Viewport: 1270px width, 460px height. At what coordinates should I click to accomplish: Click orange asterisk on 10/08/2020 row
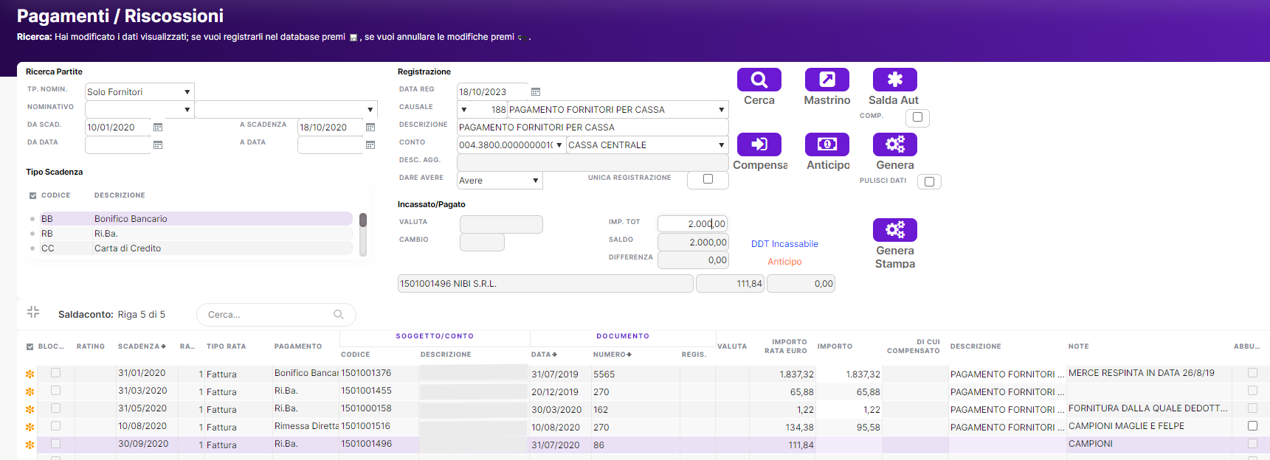click(x=30, y=428)
